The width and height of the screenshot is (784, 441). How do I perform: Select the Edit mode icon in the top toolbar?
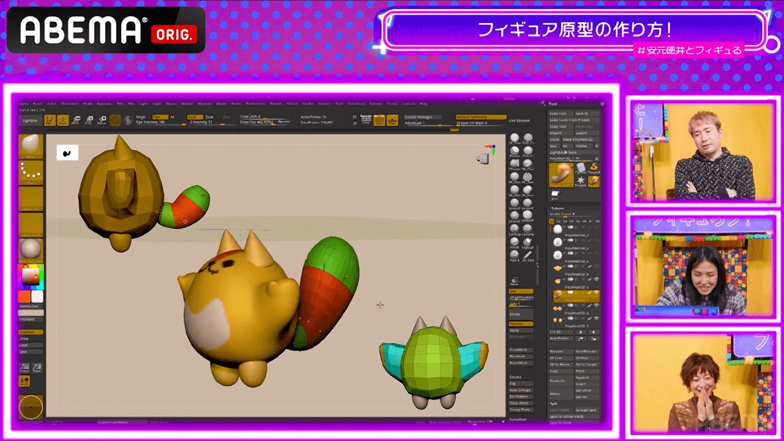click(x=50, y=119)
